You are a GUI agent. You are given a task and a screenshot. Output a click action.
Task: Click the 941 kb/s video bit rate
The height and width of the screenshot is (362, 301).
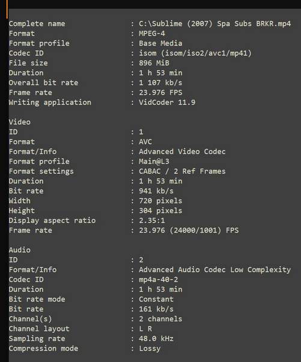(x=156, y=191)
